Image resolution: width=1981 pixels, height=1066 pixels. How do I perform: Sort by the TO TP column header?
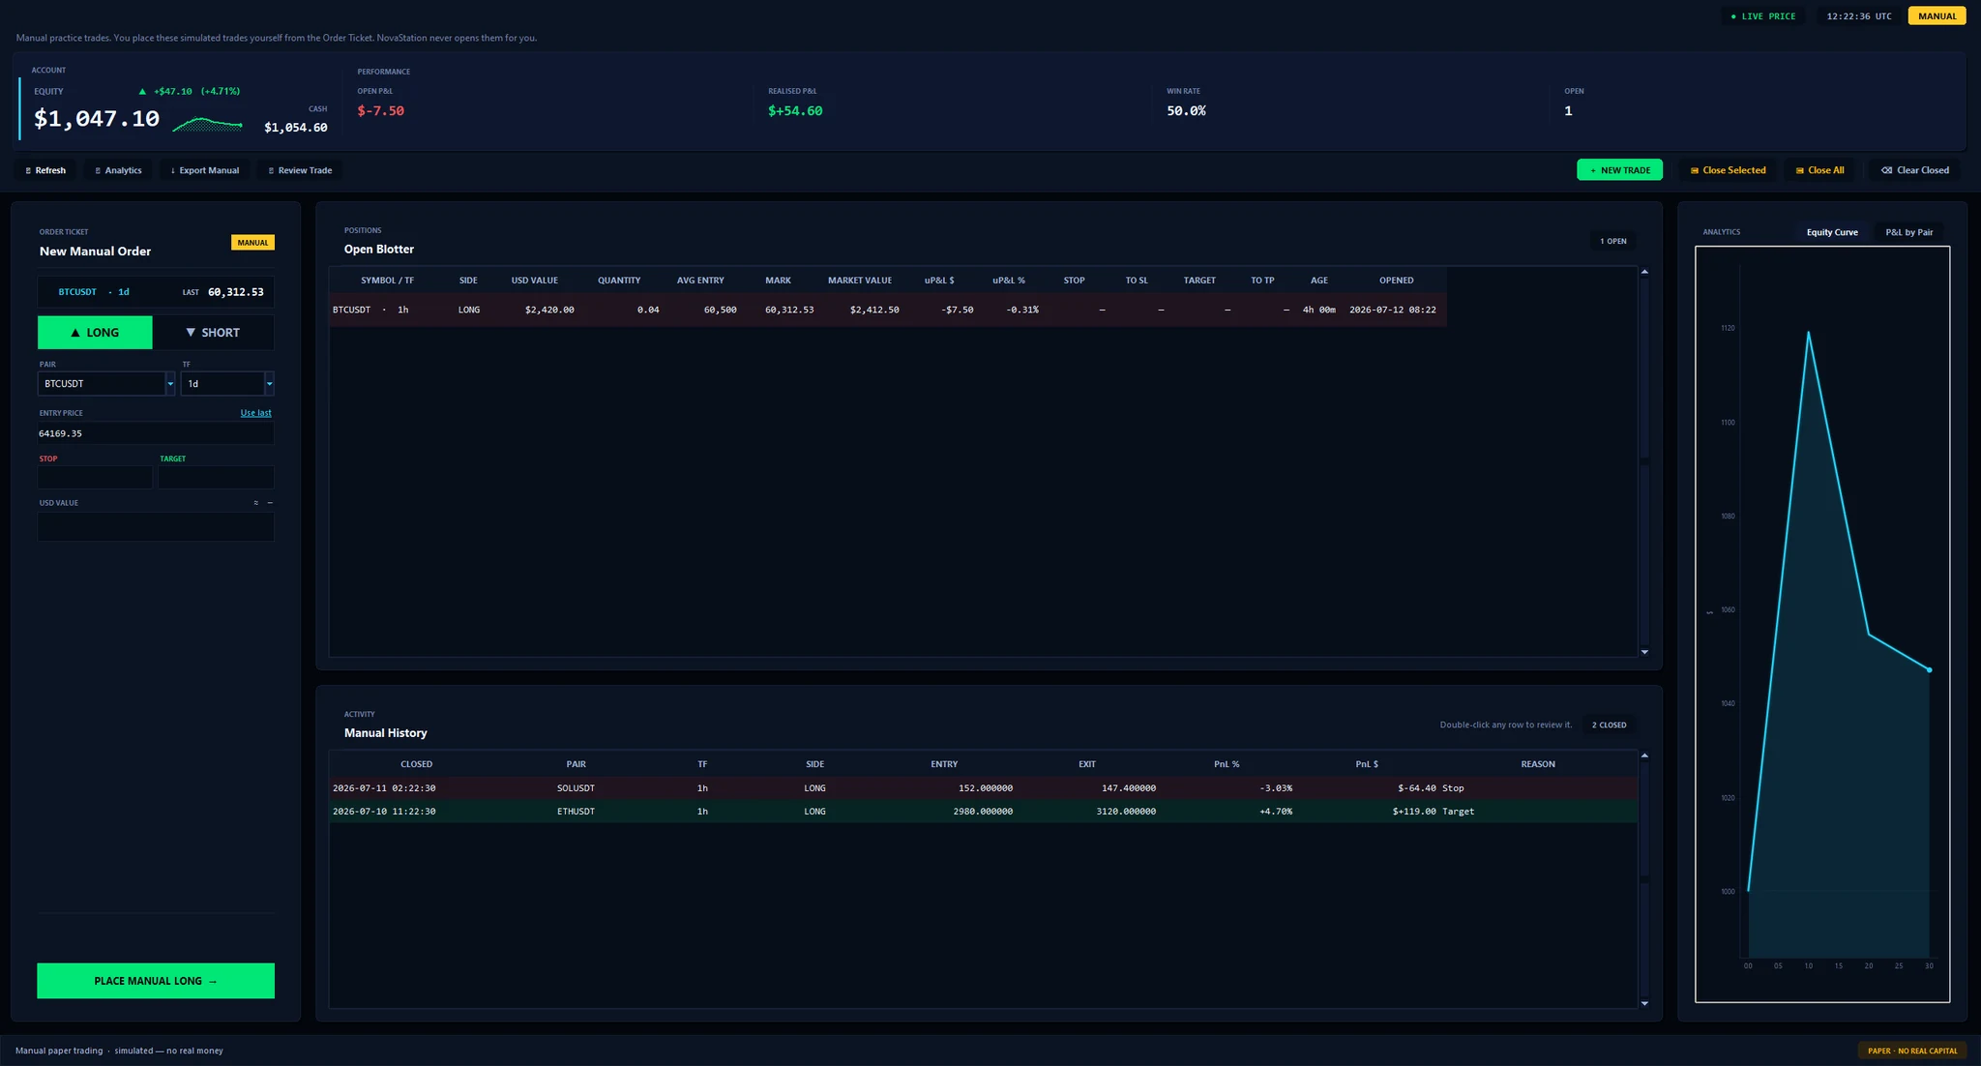(x=1262, y=281)
